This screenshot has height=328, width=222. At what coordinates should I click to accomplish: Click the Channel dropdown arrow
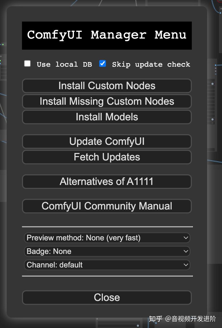point(186,265)
